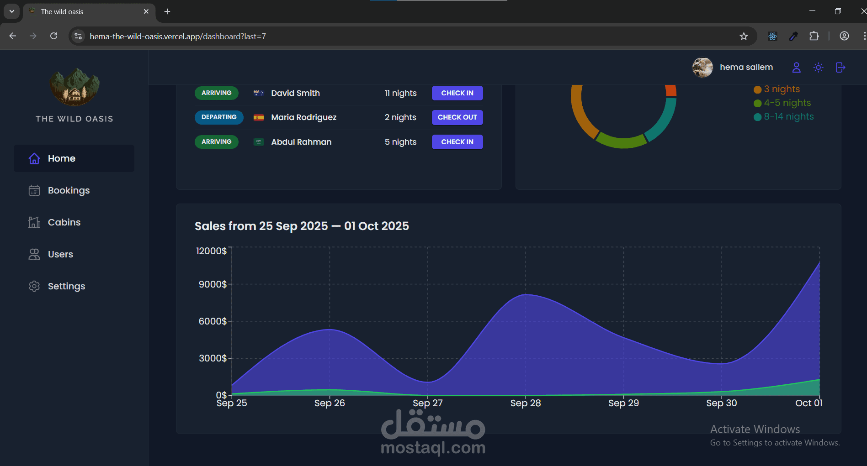This screenshot has height=466, width=867.
Task: Click the Sales from 25 Sep heading
Action: click(x=302, y=226)
